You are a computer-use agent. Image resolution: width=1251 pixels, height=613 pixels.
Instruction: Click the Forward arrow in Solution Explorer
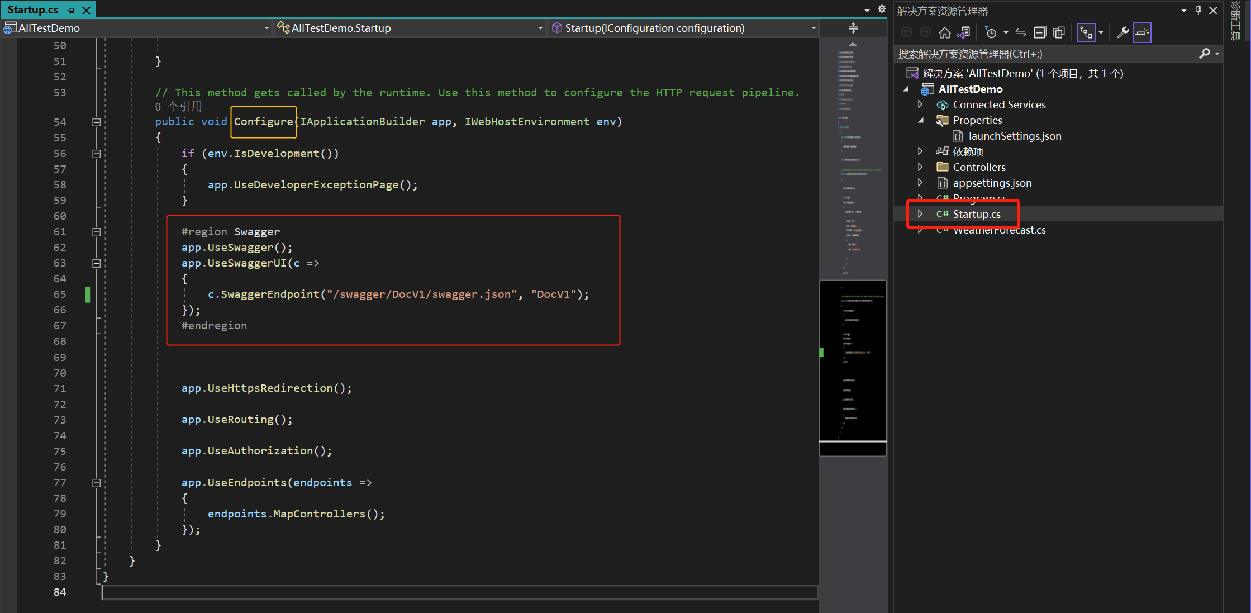point(925,33)
